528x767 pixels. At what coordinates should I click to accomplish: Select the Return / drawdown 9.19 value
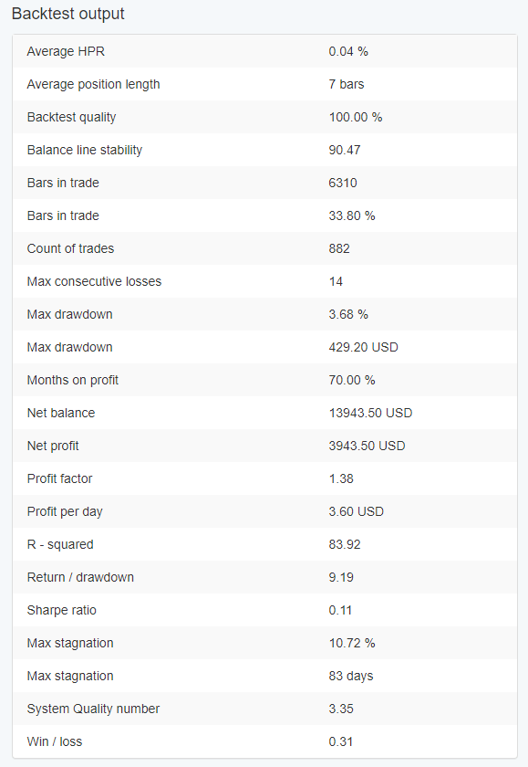341,577
